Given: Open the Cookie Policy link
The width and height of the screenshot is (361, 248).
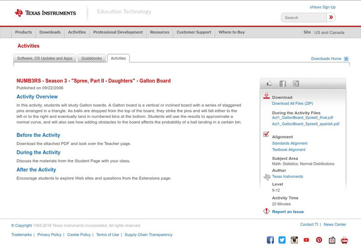Looking at the screenshot, I should 79,234.
